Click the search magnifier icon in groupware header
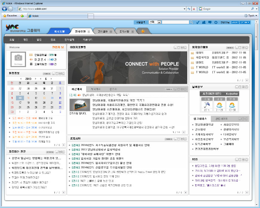The height and width of the screenshot is (208, 260). [192, 22]
